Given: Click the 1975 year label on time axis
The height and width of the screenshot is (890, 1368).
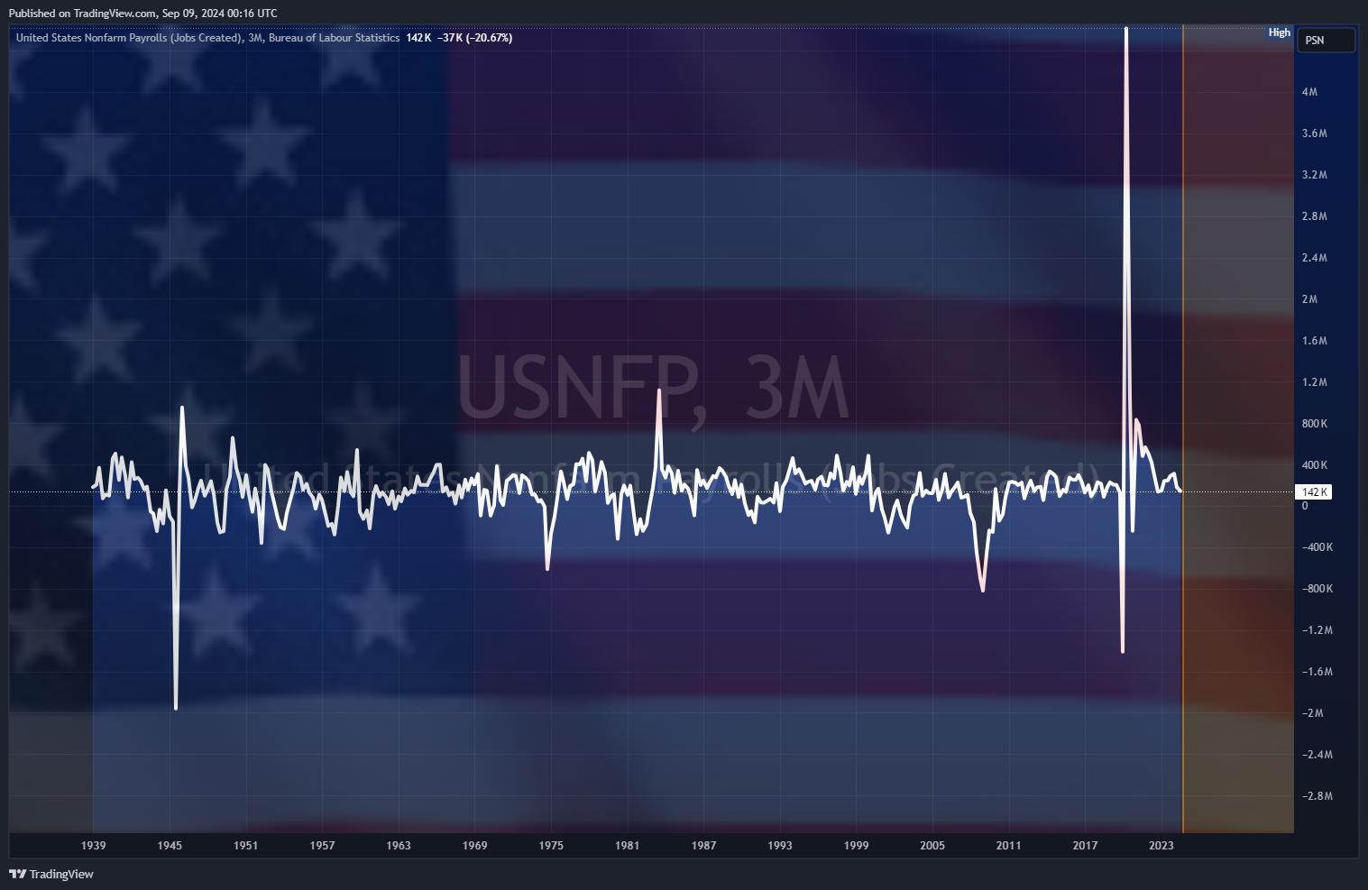Looking at the screenshot, I should [551, 846].
